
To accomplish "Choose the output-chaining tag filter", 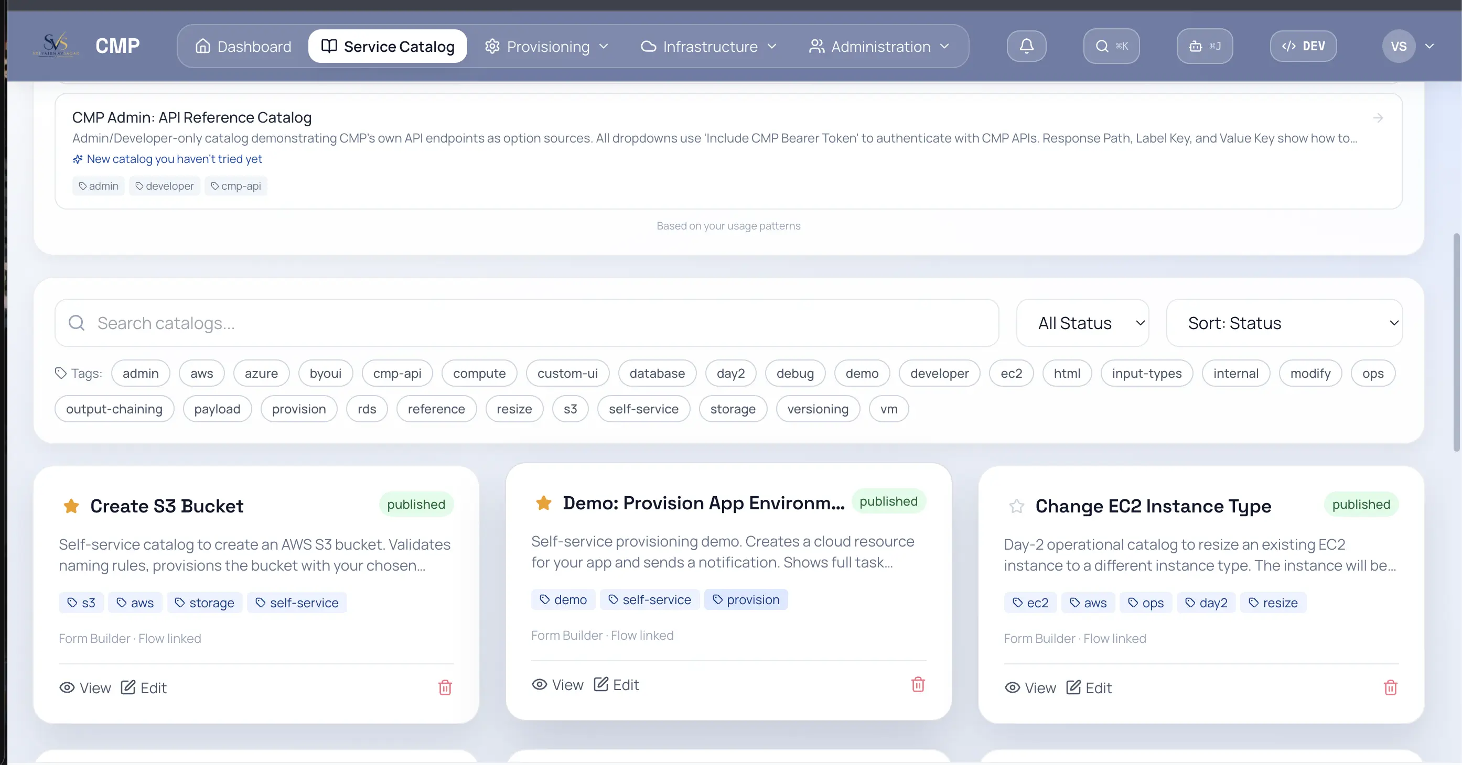I will (x=114, y=409).
